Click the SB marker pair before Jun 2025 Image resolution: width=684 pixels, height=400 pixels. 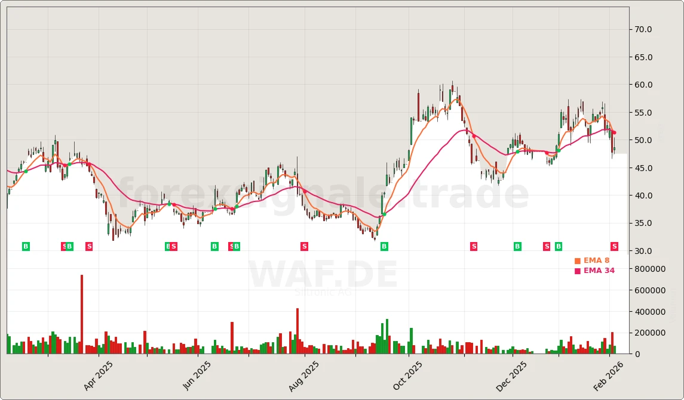pyautogui.click(x=232, y=246)
